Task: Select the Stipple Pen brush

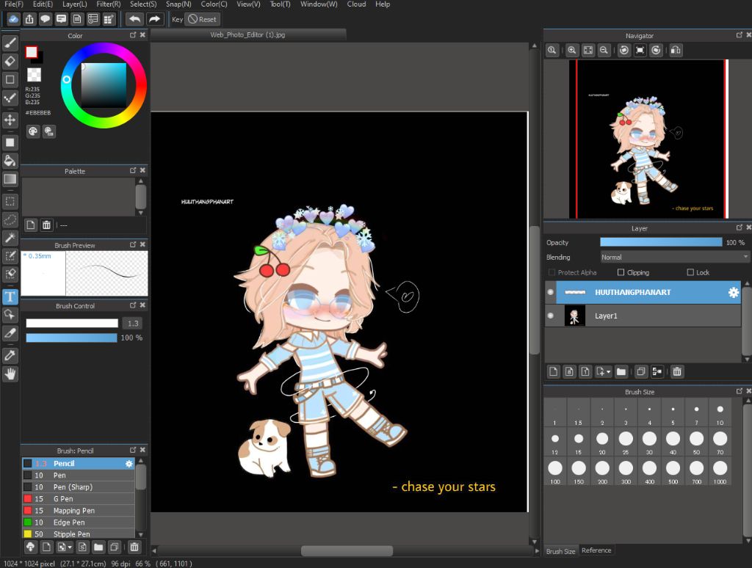Action: tap(79, 534)
